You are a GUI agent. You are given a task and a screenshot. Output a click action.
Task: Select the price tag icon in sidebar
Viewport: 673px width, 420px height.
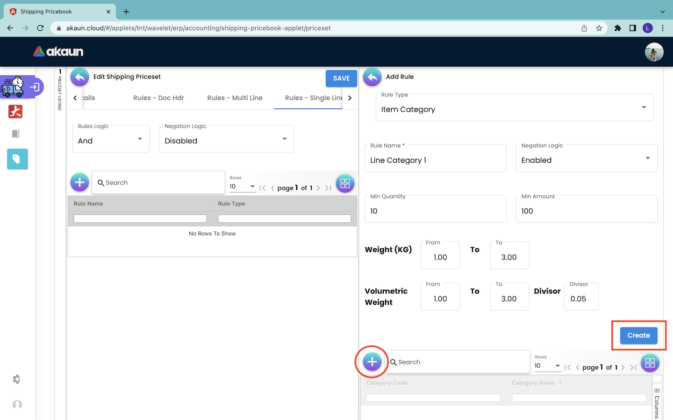click(x=17, y=159)
